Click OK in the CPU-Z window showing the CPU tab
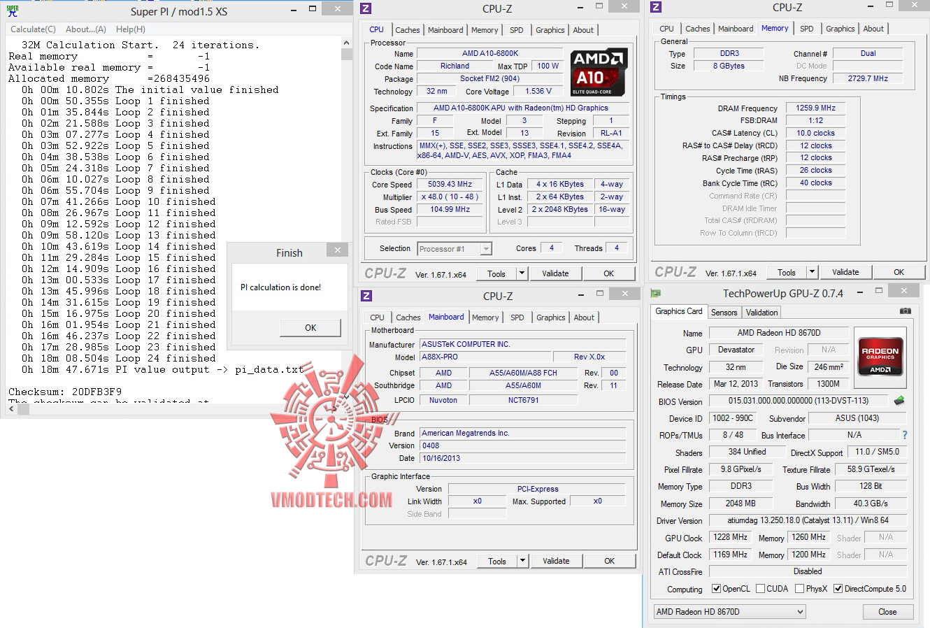The width and height of the screenshot is (930, 628). click(x=609, y=273)
